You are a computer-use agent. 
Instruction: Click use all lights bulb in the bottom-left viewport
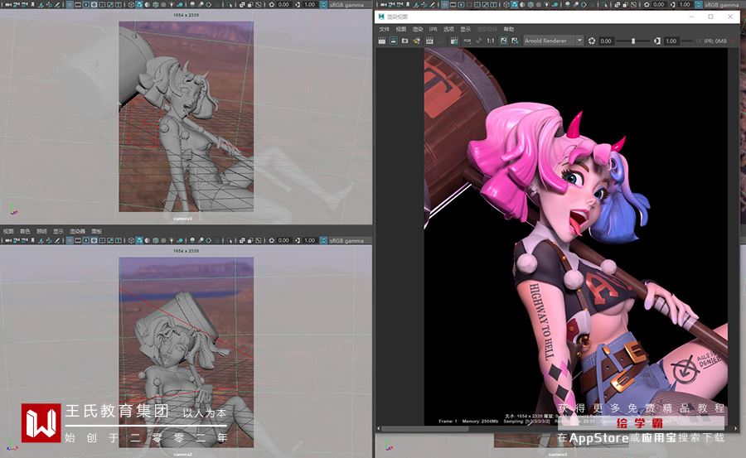(x=172, y=241)
